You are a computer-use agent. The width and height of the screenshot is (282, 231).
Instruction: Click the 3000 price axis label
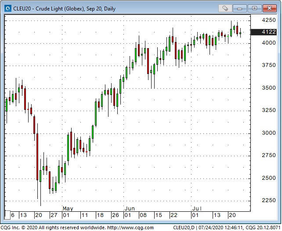(x=268, y=133)
